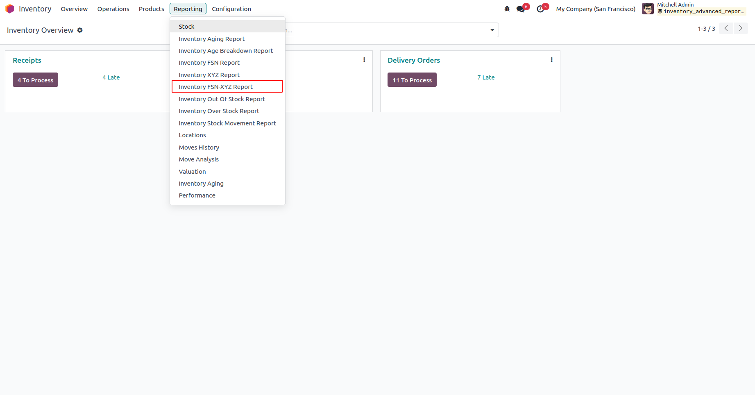Open the Mitchell Admin user menu
Viewport: 755px width, 395px height.
(x=694, y=9)
